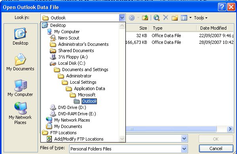Click the Delete X toolbar icon

coord(166,18)
